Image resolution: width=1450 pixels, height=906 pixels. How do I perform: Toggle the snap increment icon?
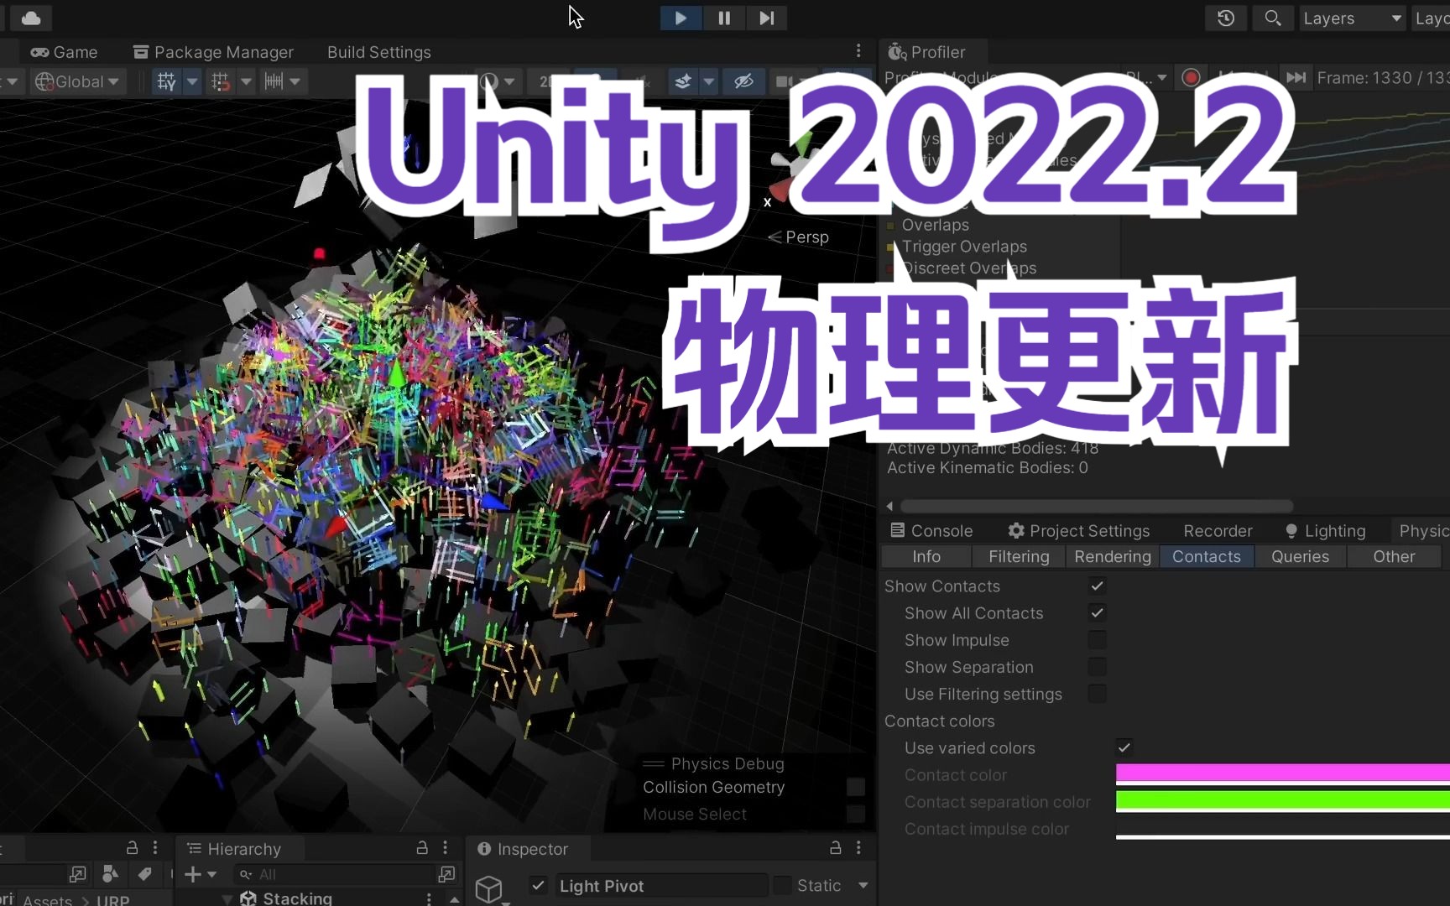click(x=221, y=81)
